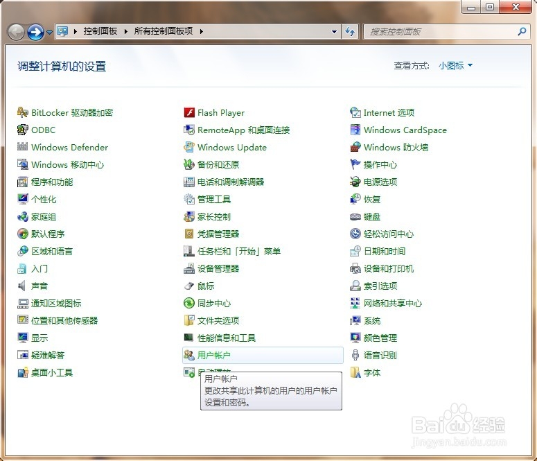Open the 区域和语言 link
This screenshot has height=461, width=537.
(52, 251)
